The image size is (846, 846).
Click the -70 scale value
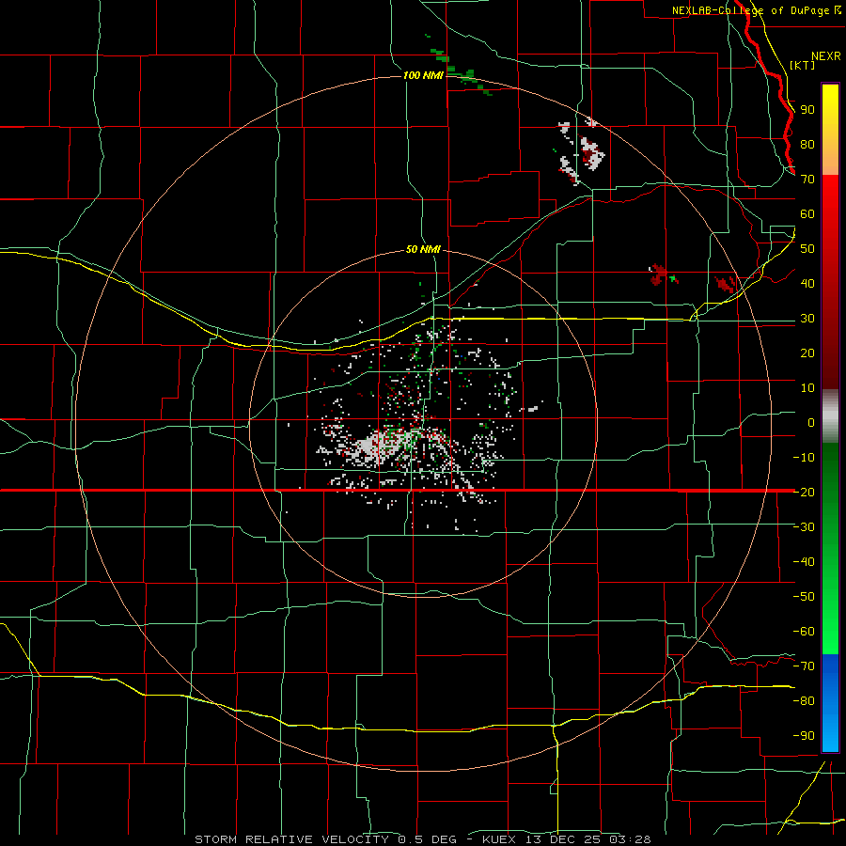pyautogui.click(x=804, y=666)
